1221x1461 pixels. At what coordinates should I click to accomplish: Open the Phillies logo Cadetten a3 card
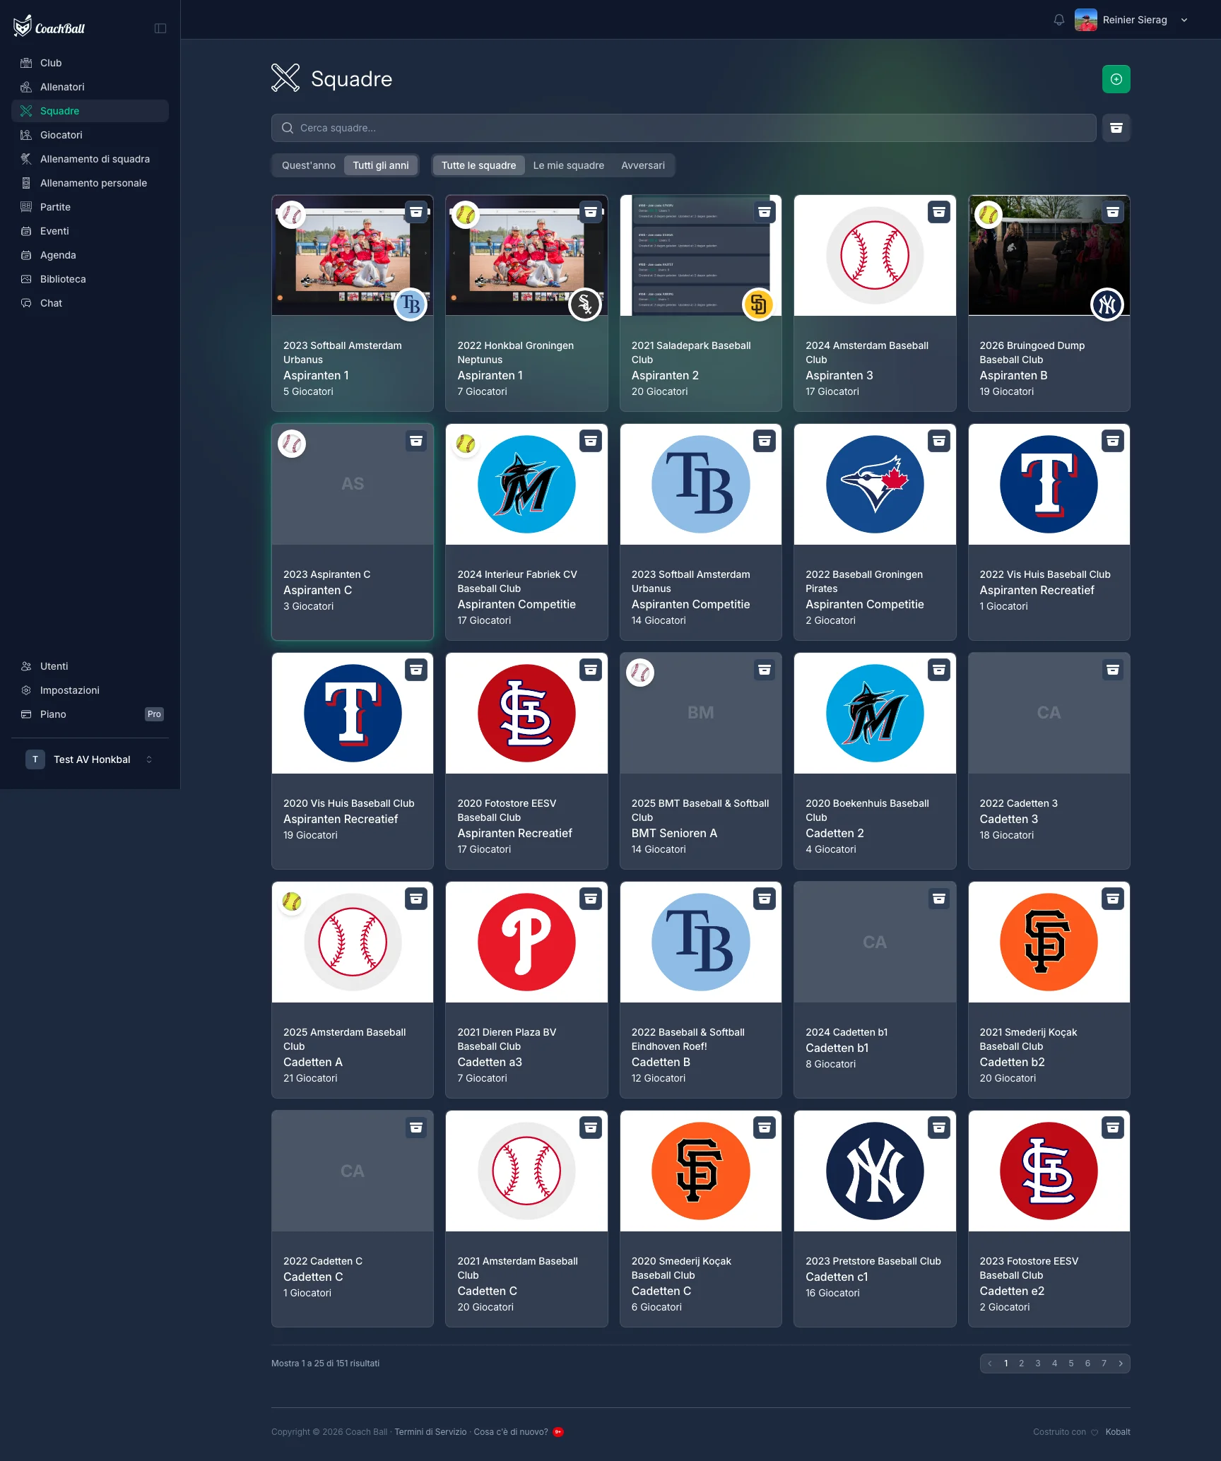(526, 942)
